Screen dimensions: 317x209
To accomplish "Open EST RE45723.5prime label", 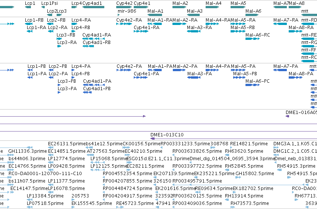I will 135,203.
